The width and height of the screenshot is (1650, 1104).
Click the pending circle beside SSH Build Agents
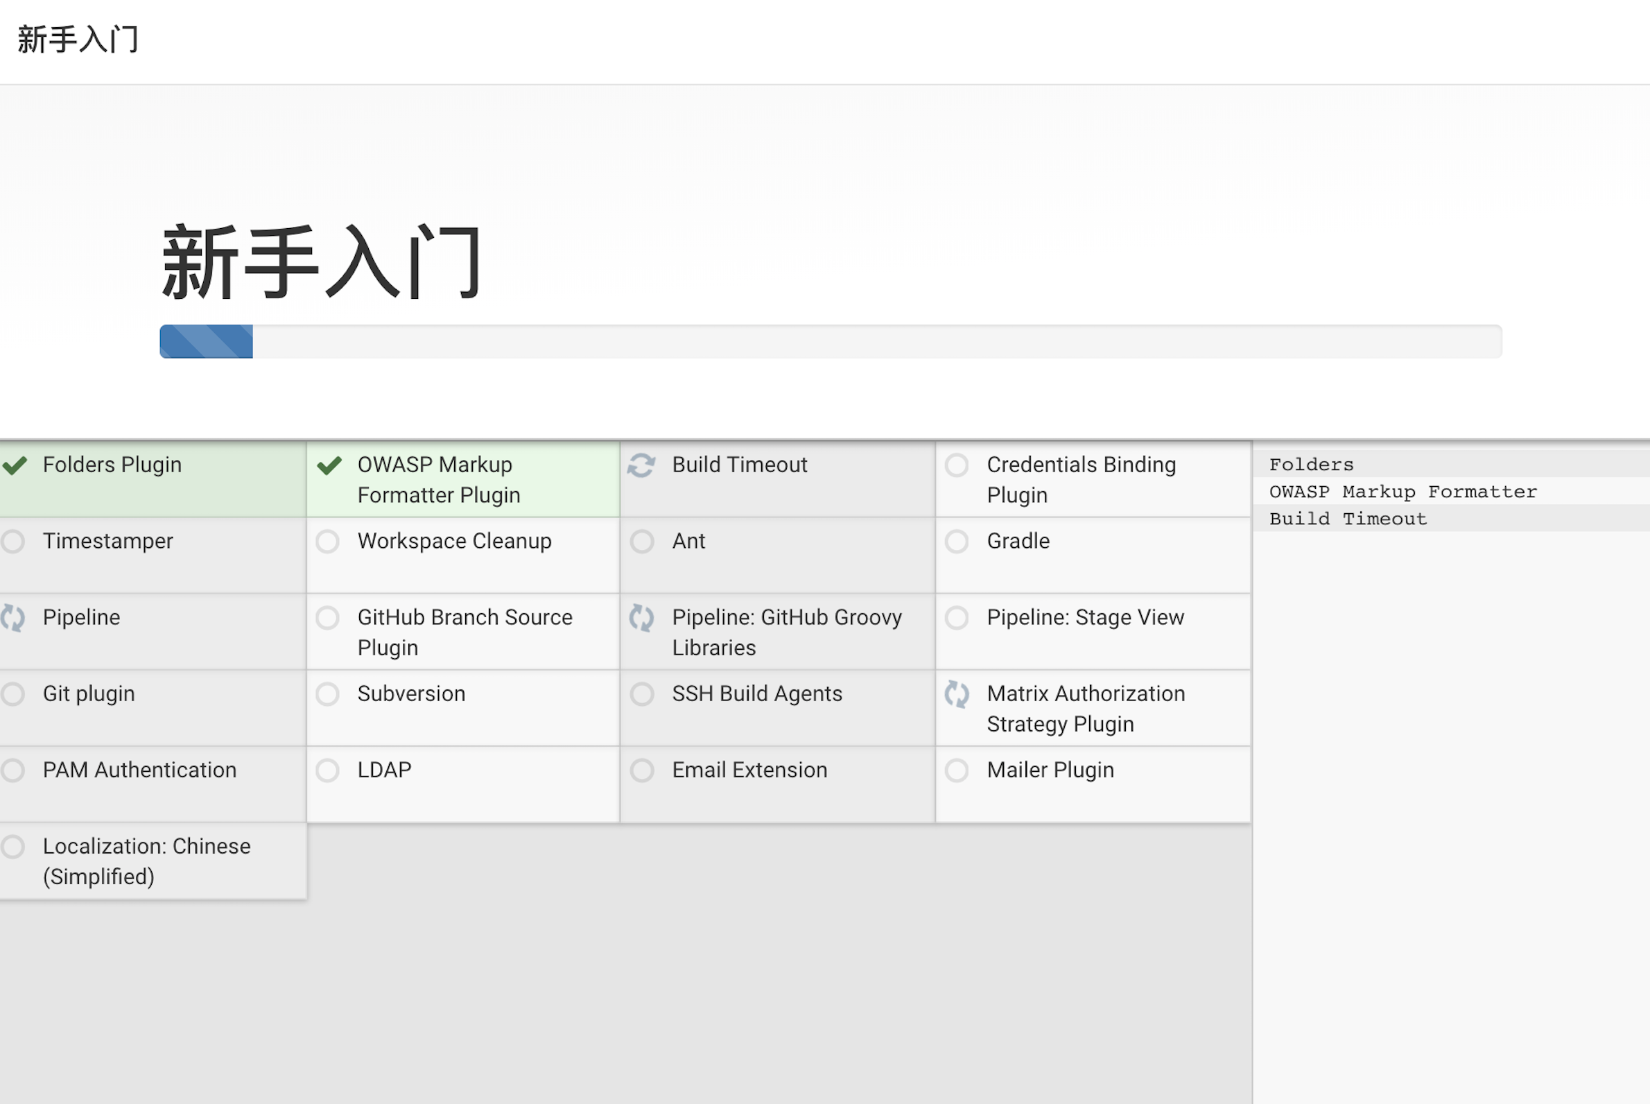(x=642, y=694)
